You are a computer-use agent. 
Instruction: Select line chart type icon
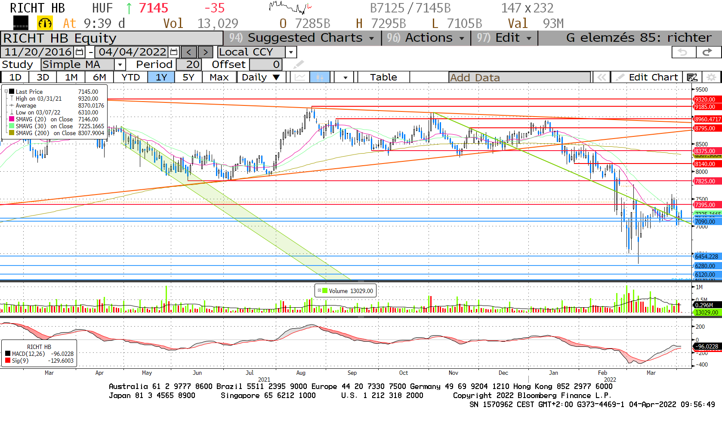[300, 77]
